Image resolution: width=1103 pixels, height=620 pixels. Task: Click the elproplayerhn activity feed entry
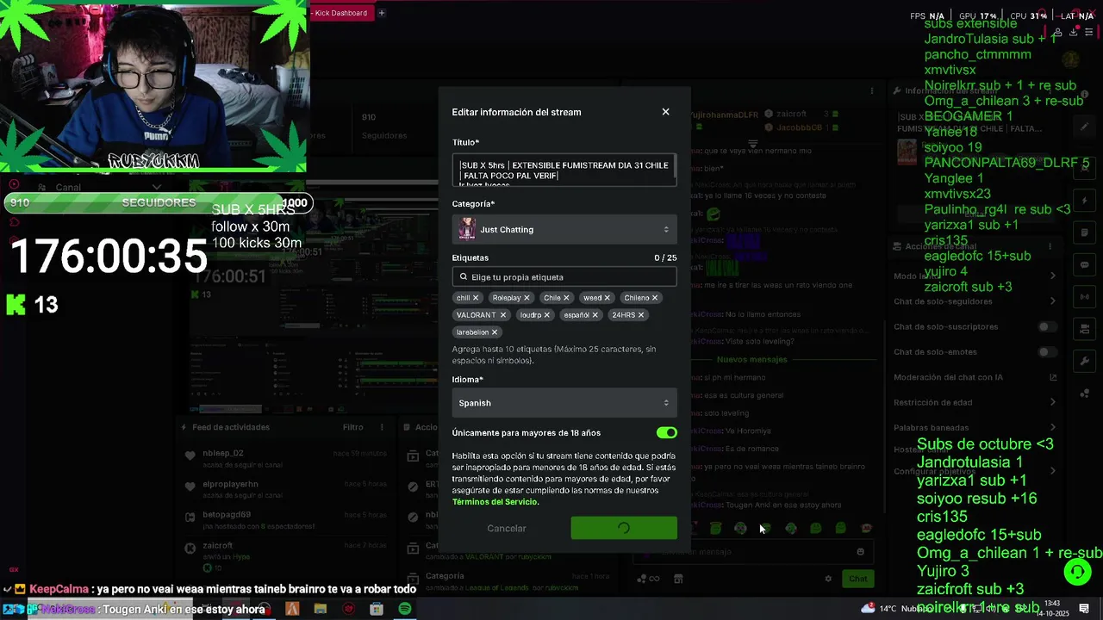click(x=284, y=488)
